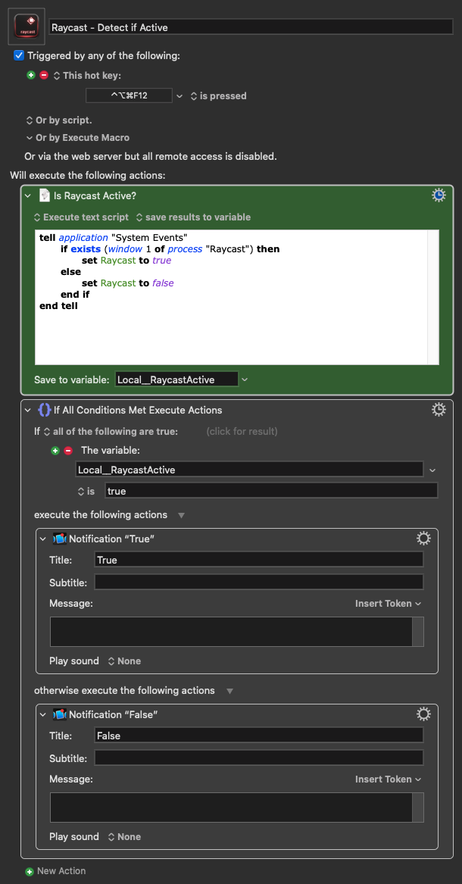Click the script editor scrollbar
Screen dimensions: 462x884
pyautogui.click(x=432, y=297)
